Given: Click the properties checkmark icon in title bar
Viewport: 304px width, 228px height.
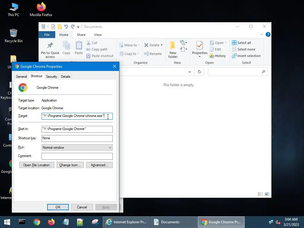Looking at the screenshot, I should click(x=53, y=26).
